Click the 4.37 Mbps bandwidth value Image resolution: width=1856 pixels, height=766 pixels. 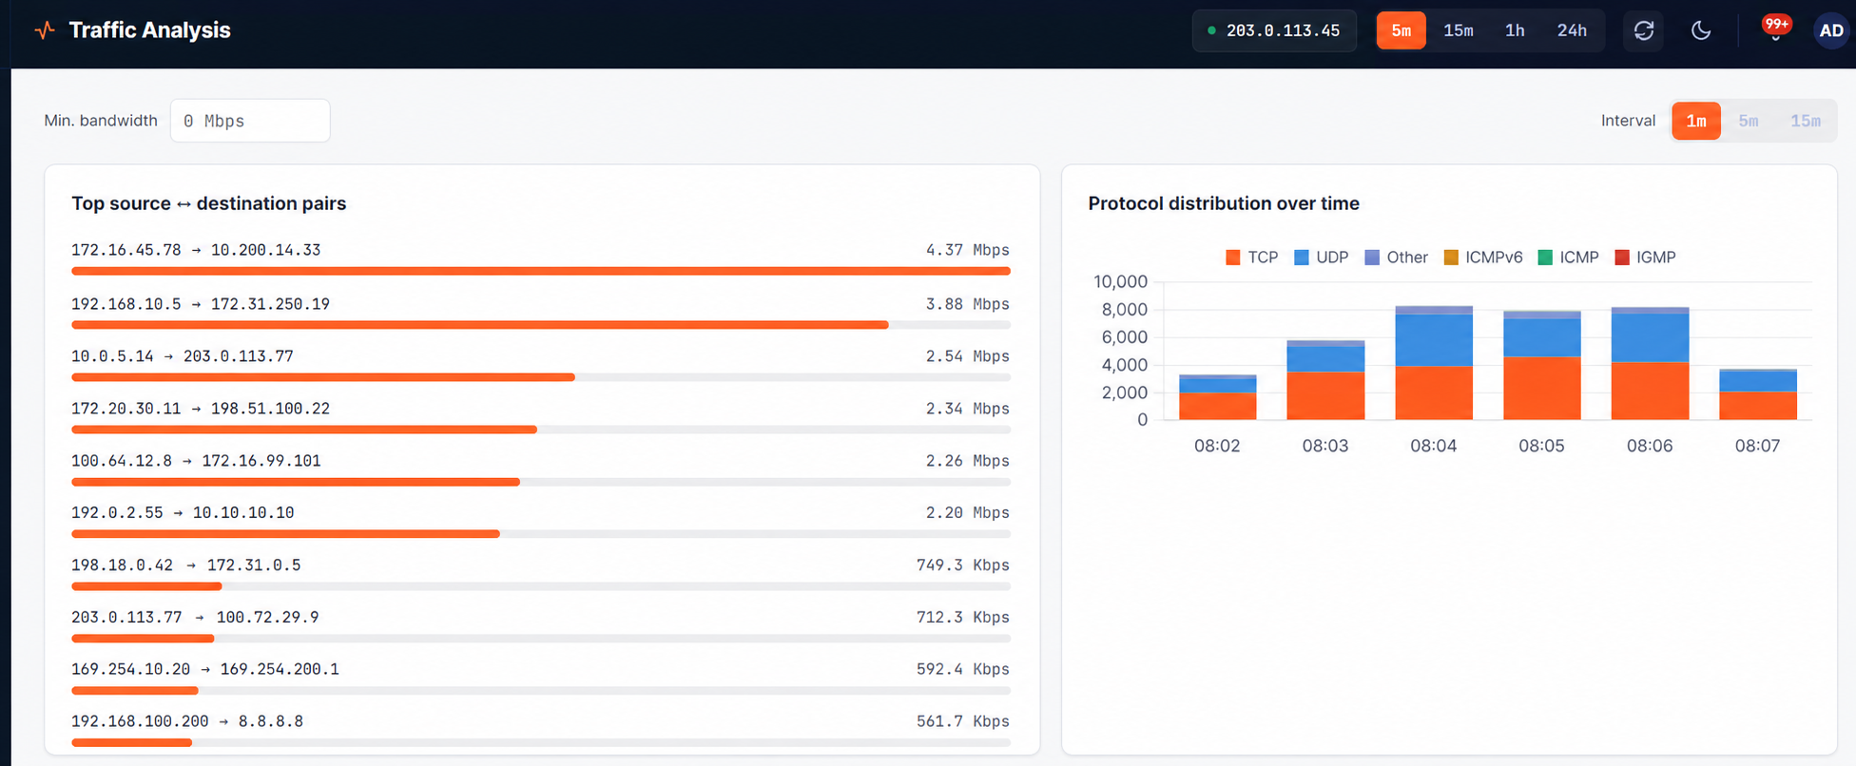tap(968, 250)
